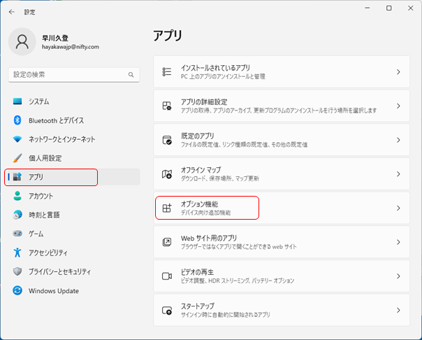Expand the インストールされているアプリ chevron
The height and width of the screenshot is (340, 422).
click(x=398, y=72)
